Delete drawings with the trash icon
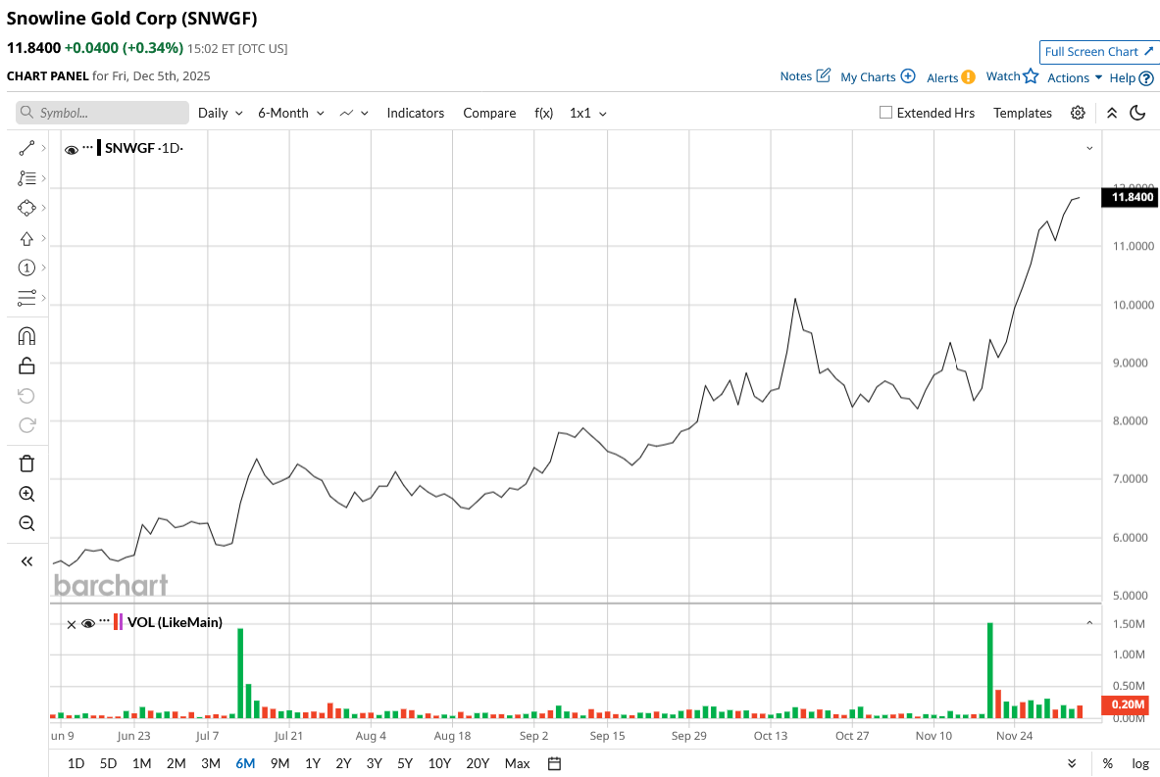 (x=26, y=463)
